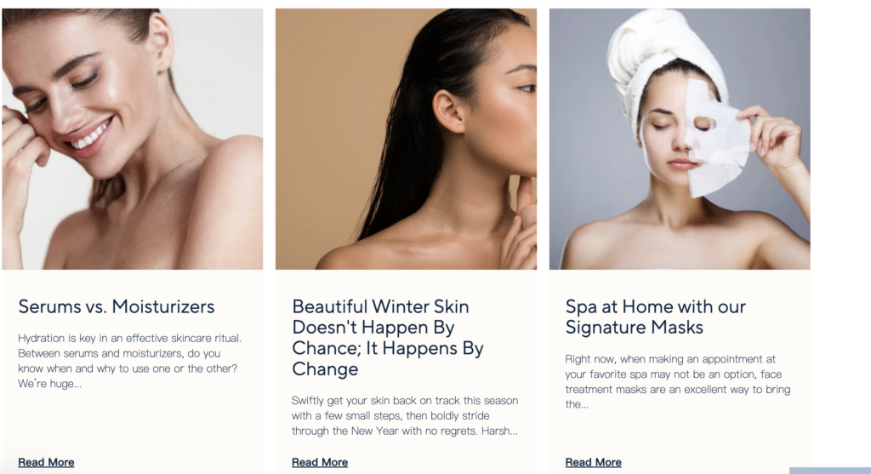Click the "Spa at Home with our Signature Masks" title

pos(656,317)
